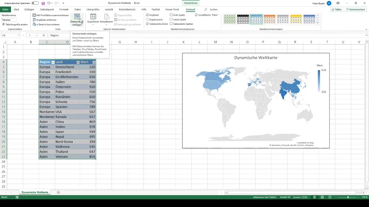This screenshot has height=207, width=369.
Task: Toggle the Kopfzeile checkbox
Action: [x=148, y=15]
